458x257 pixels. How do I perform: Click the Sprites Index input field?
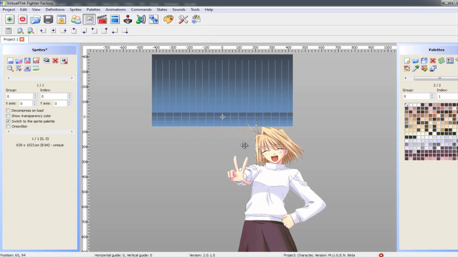click(x=54, y=96)
